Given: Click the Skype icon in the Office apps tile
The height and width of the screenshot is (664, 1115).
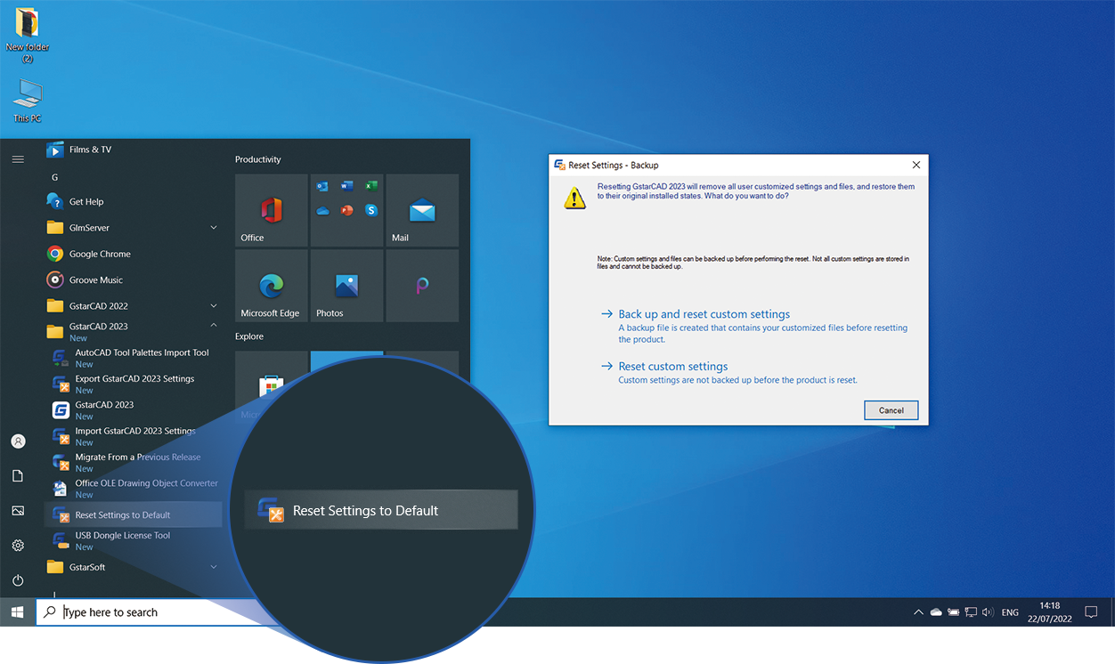Looking at the screenshot, I should coord(371,210).
